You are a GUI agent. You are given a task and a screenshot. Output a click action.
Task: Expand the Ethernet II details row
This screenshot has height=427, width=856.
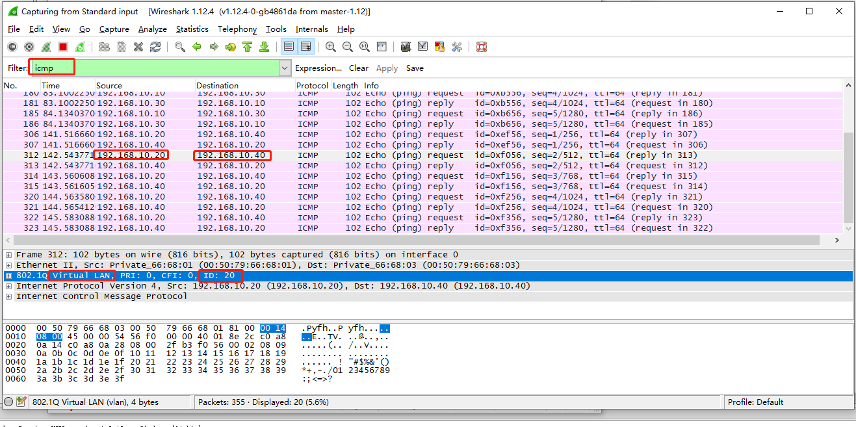[x=8, y=265]
